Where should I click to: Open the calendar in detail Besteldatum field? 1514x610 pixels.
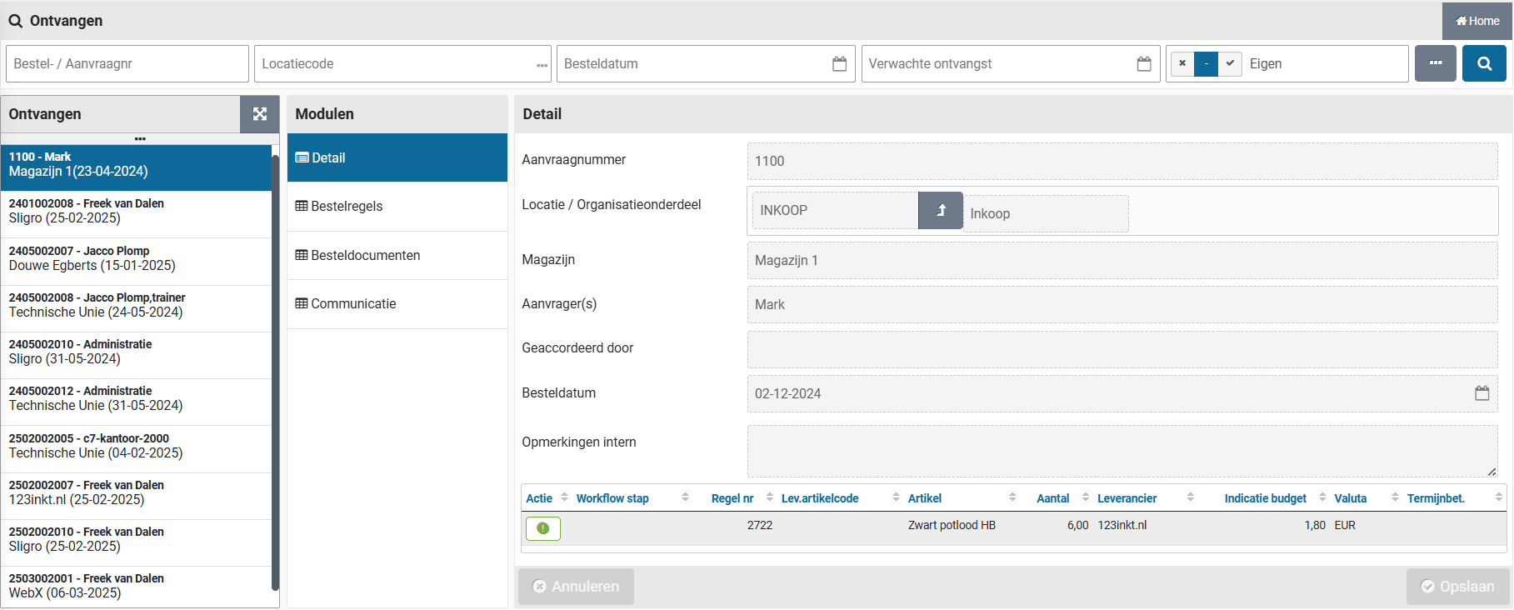pyautogui.click(x=1482, y=393)
